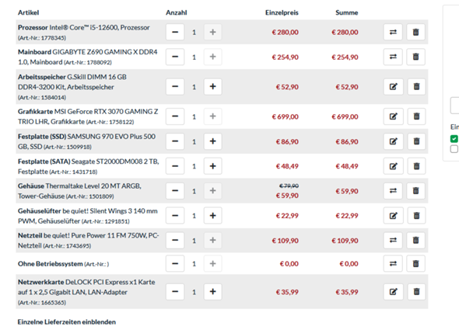Exchange the Ohne Betriebssystem option
Screen dimensions: 459x330
coord(393,264)
